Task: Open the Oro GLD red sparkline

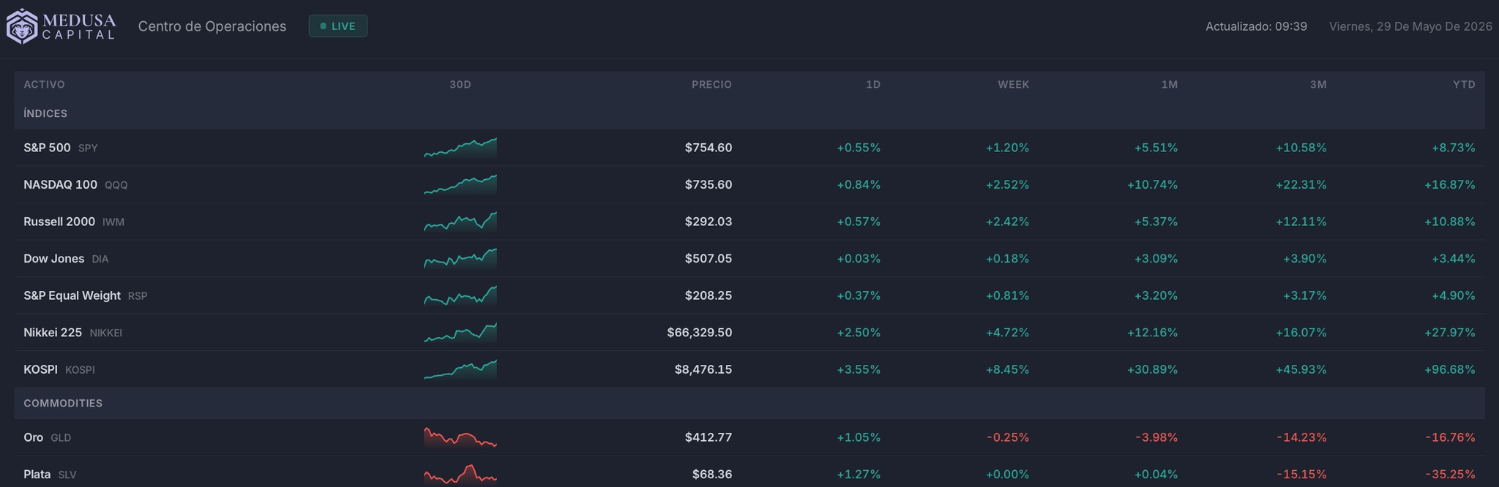Action: (460, 437)
